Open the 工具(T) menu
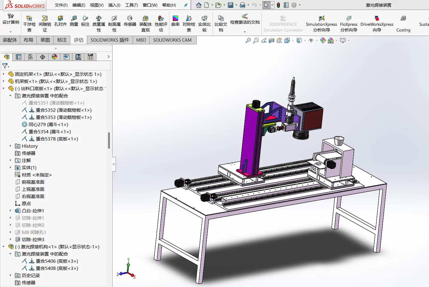Image resolution: width=429 pixels, height=287 pixels. (x=131, y=5)
